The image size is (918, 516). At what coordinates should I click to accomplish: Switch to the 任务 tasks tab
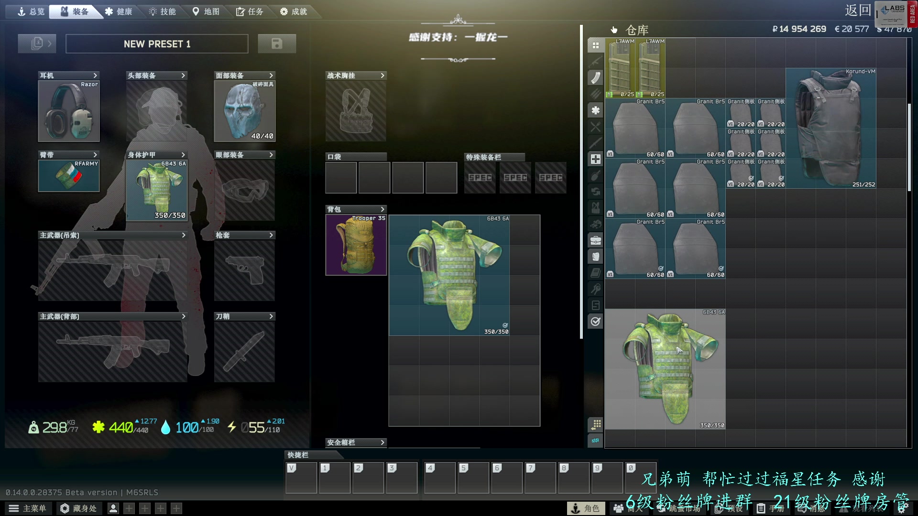coord(250,11)
